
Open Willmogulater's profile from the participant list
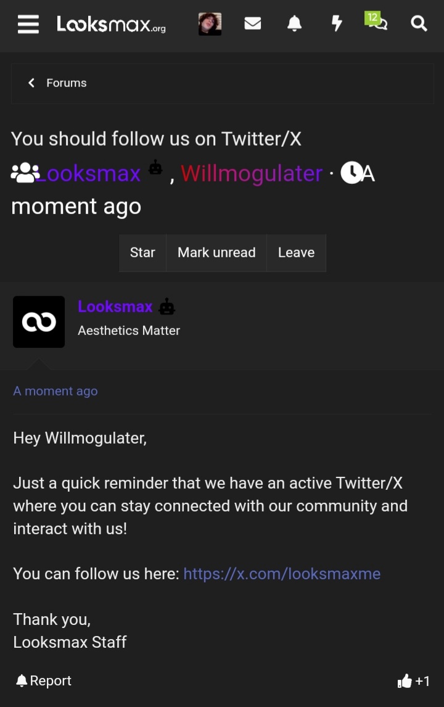click(251, 173)
